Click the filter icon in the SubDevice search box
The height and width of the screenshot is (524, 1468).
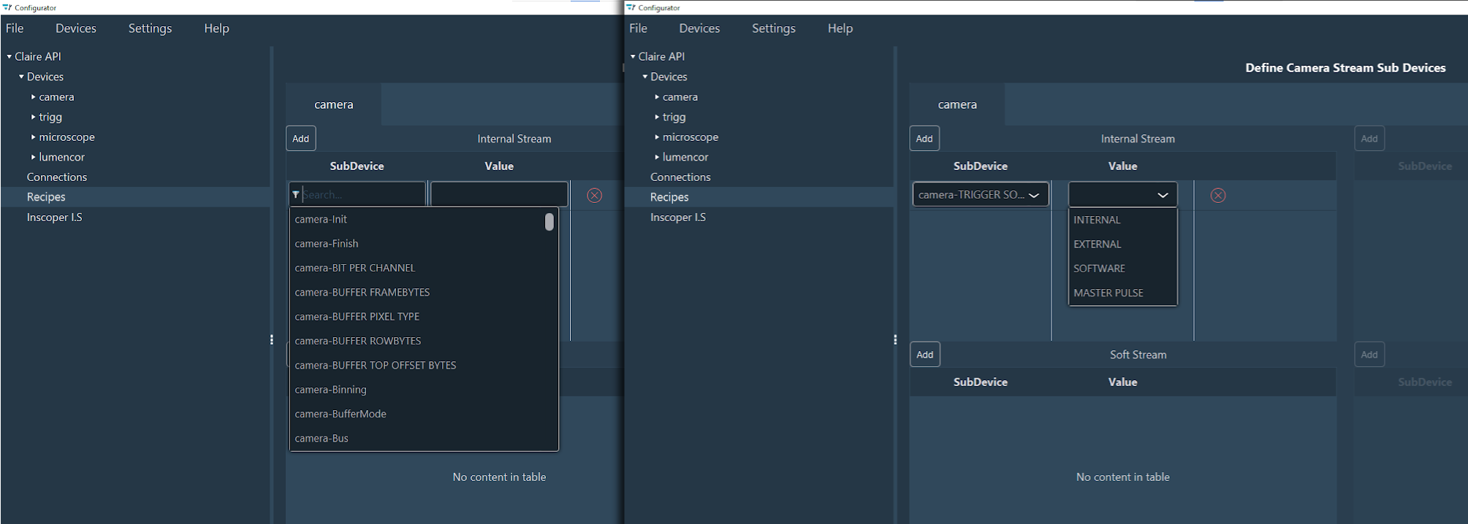pyautogui.click(x=296, y=195)
